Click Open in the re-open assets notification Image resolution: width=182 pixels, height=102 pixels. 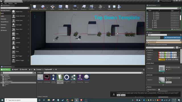(x=118, y=95)
